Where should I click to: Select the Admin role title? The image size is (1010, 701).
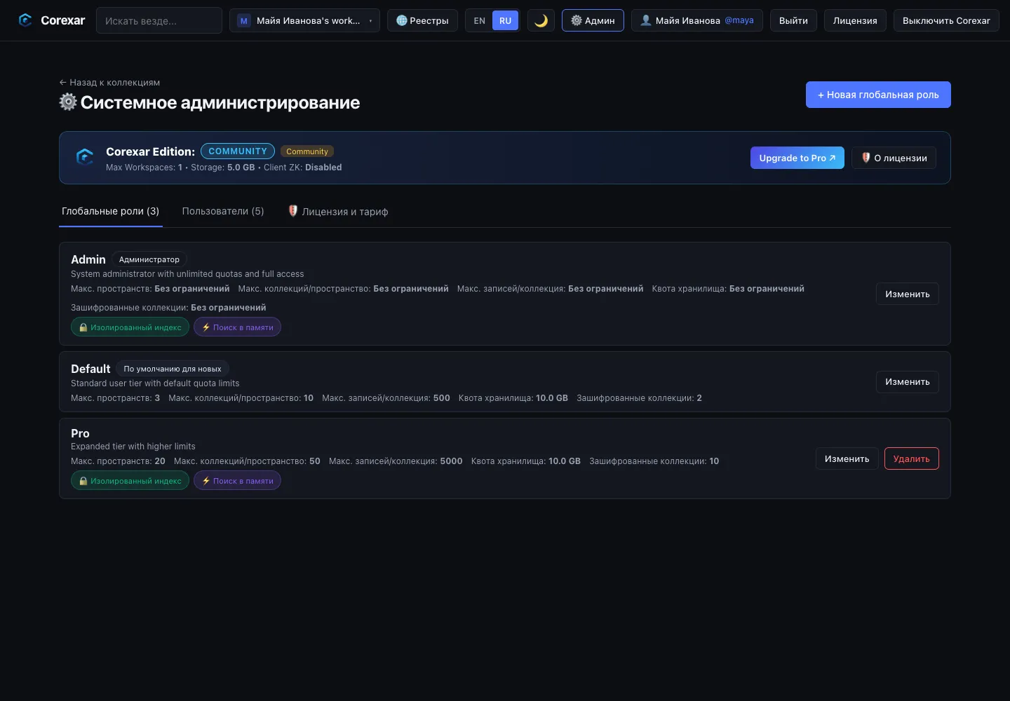point(88,259)
